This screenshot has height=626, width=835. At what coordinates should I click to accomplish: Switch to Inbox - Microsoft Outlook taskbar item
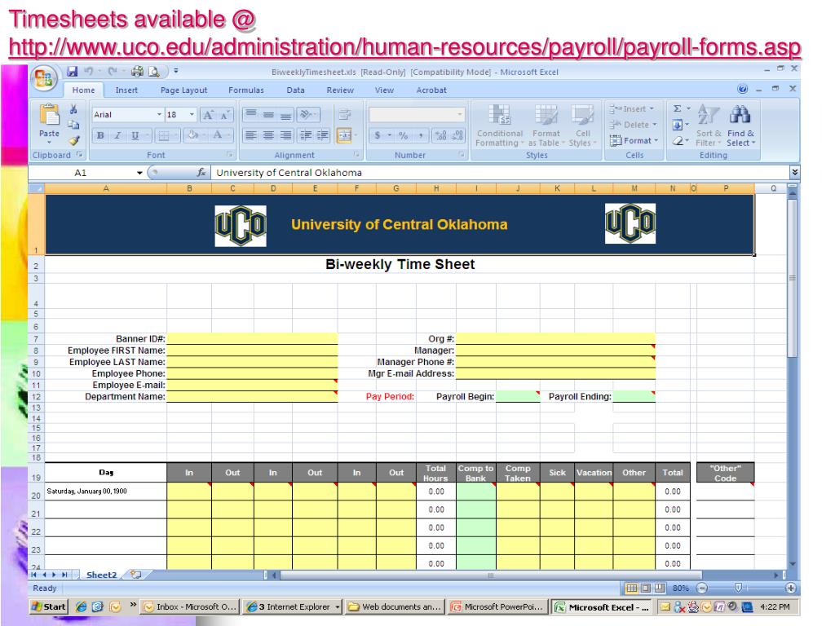pos(189,606)
